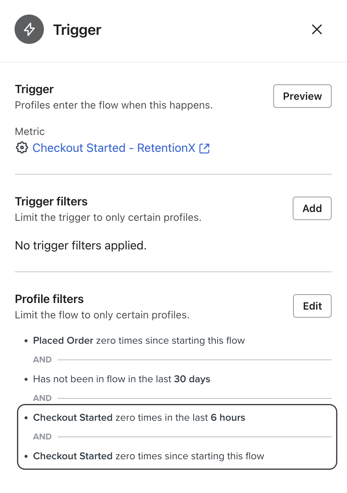Preview the trigger results
Image resolution: width=347 pixels, height=493 pixels.
point(302,96)
